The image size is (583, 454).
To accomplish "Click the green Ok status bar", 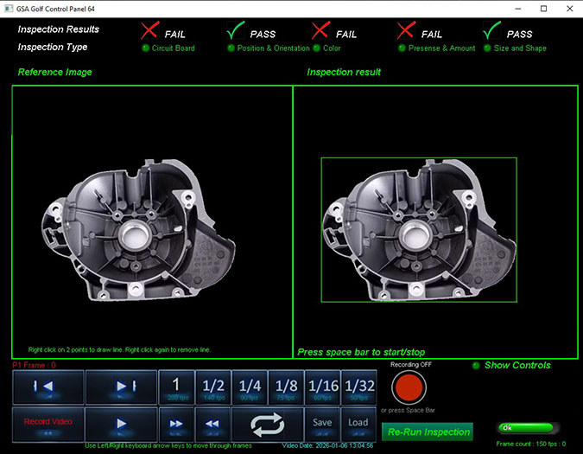I will (x=527, y=427).
